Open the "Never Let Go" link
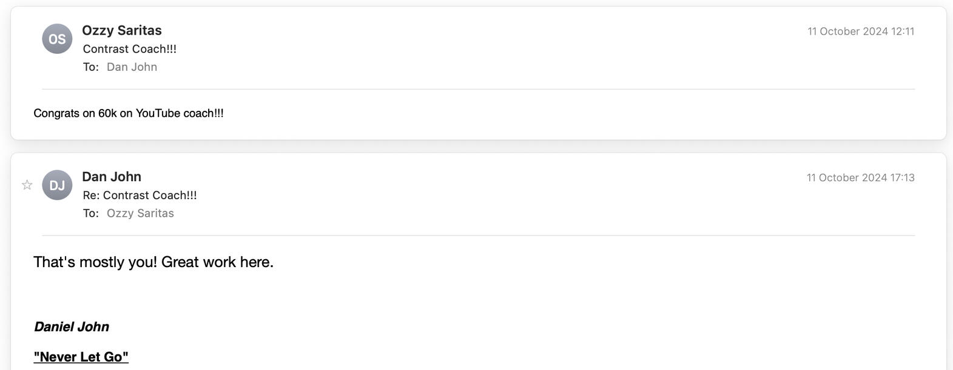 (x=81, y=357)
